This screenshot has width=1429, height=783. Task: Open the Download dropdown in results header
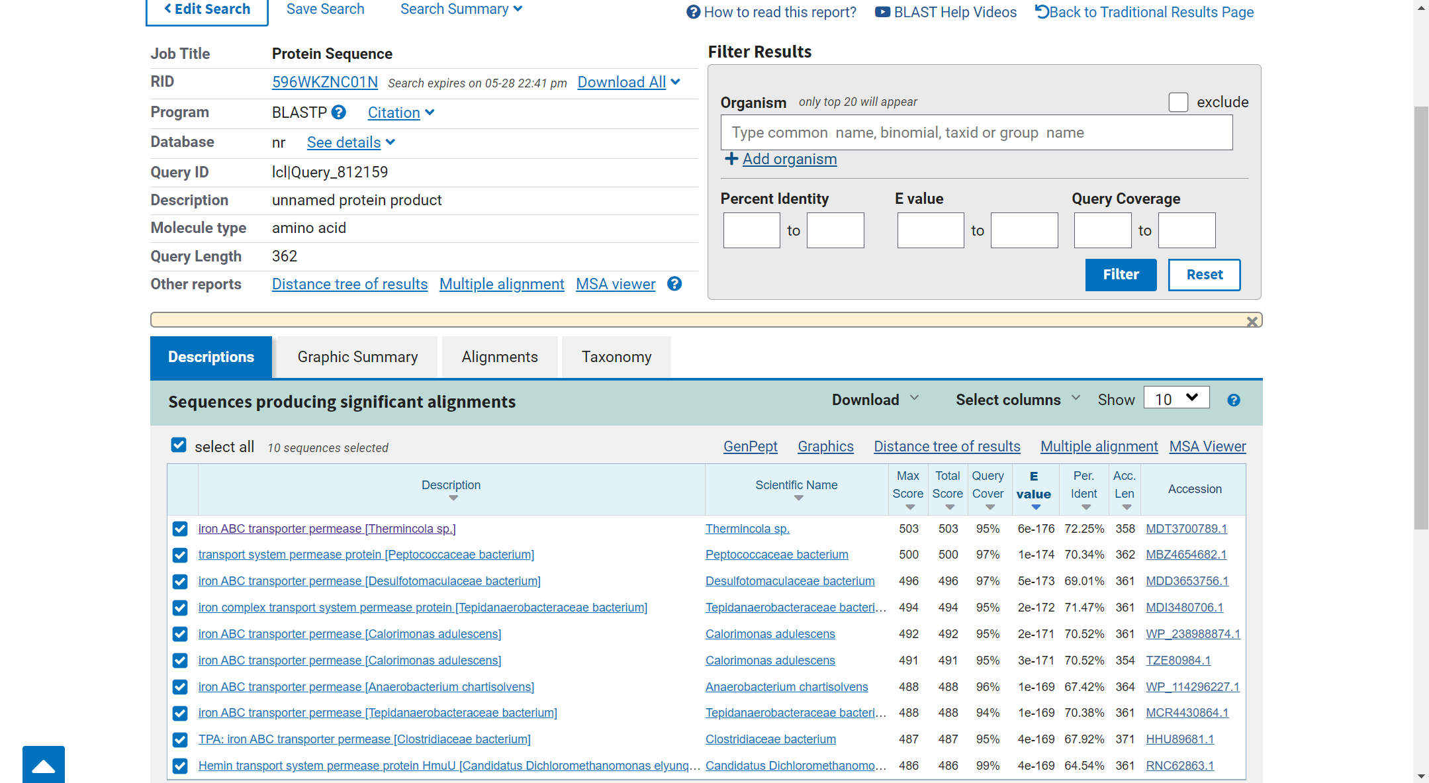pyautogui.click(x=876, y=400)
